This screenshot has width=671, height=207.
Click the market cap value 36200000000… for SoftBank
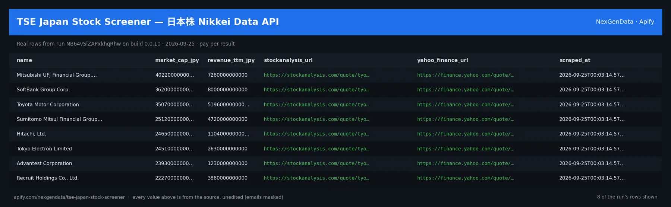coord(174,90)
